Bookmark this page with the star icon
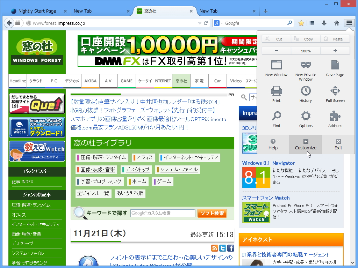The width and height of the screenshot is (358, 268). pyautogui.click(x=301, y=23)
